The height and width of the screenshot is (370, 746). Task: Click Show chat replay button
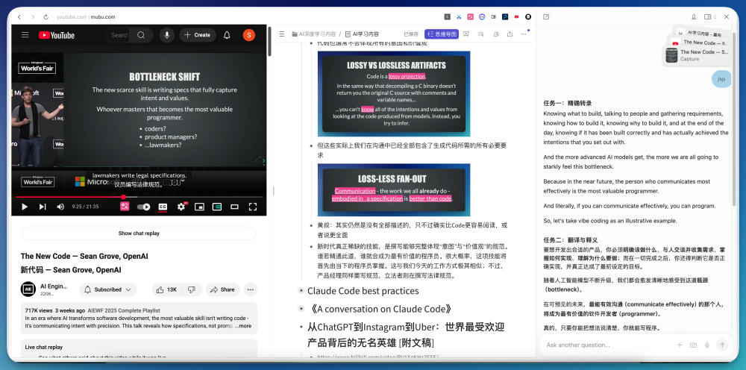[139, 233]
